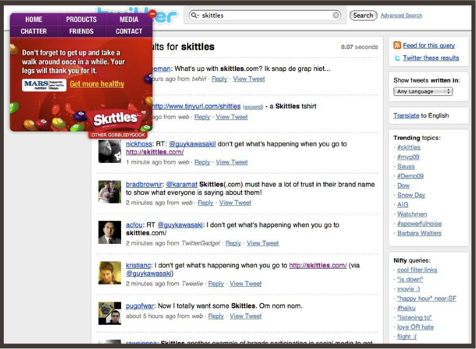This screenshot has width=476, height=349.
Task: Click the avatar next to acfou's tweet
Action: click(110, 232)
